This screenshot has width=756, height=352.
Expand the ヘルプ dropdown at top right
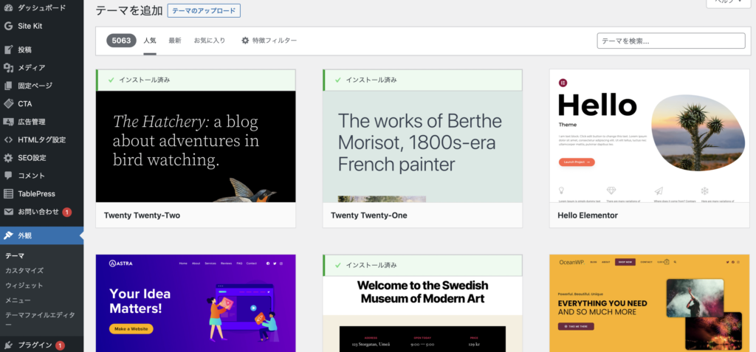[726, 3]
